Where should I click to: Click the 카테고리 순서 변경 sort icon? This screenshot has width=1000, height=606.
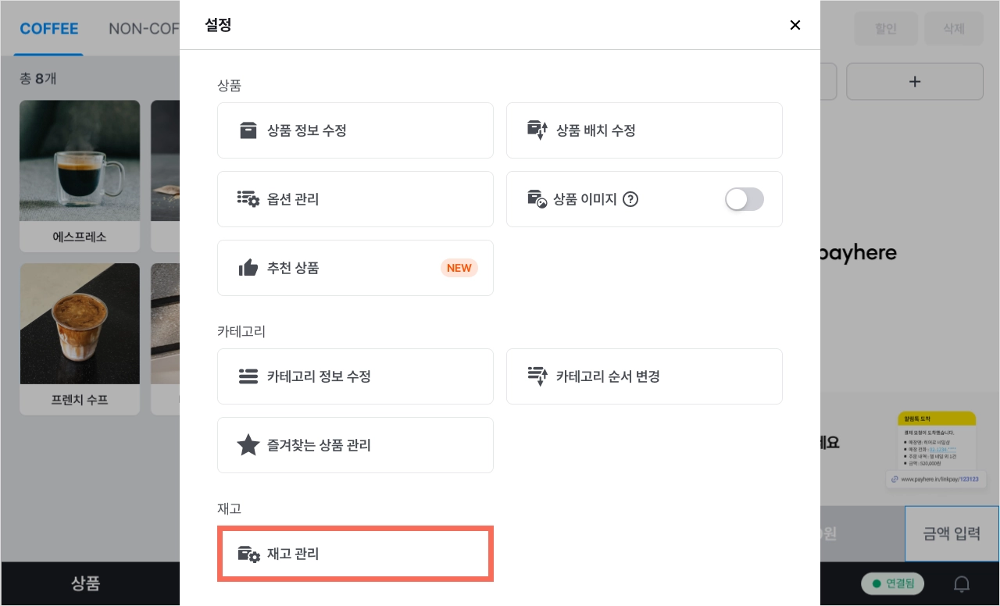point(537,376)
